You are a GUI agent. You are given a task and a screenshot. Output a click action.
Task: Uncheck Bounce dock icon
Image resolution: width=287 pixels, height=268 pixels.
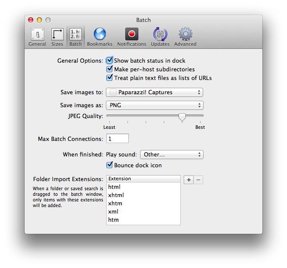[109, 165]
